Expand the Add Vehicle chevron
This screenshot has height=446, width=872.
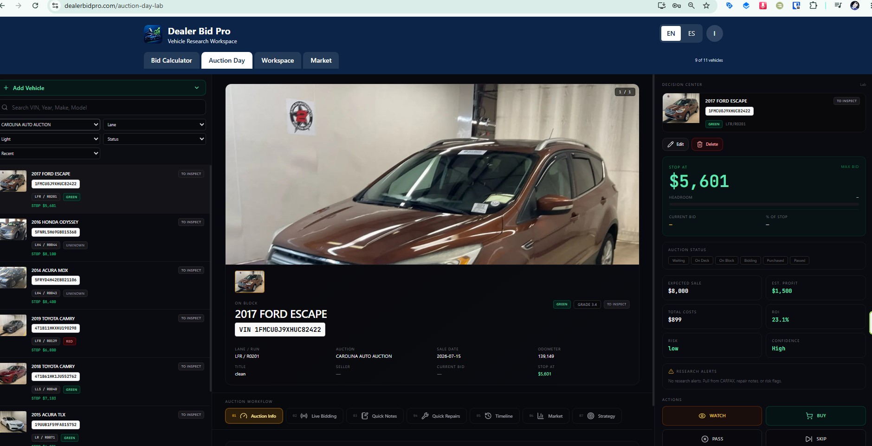(197, 88)
